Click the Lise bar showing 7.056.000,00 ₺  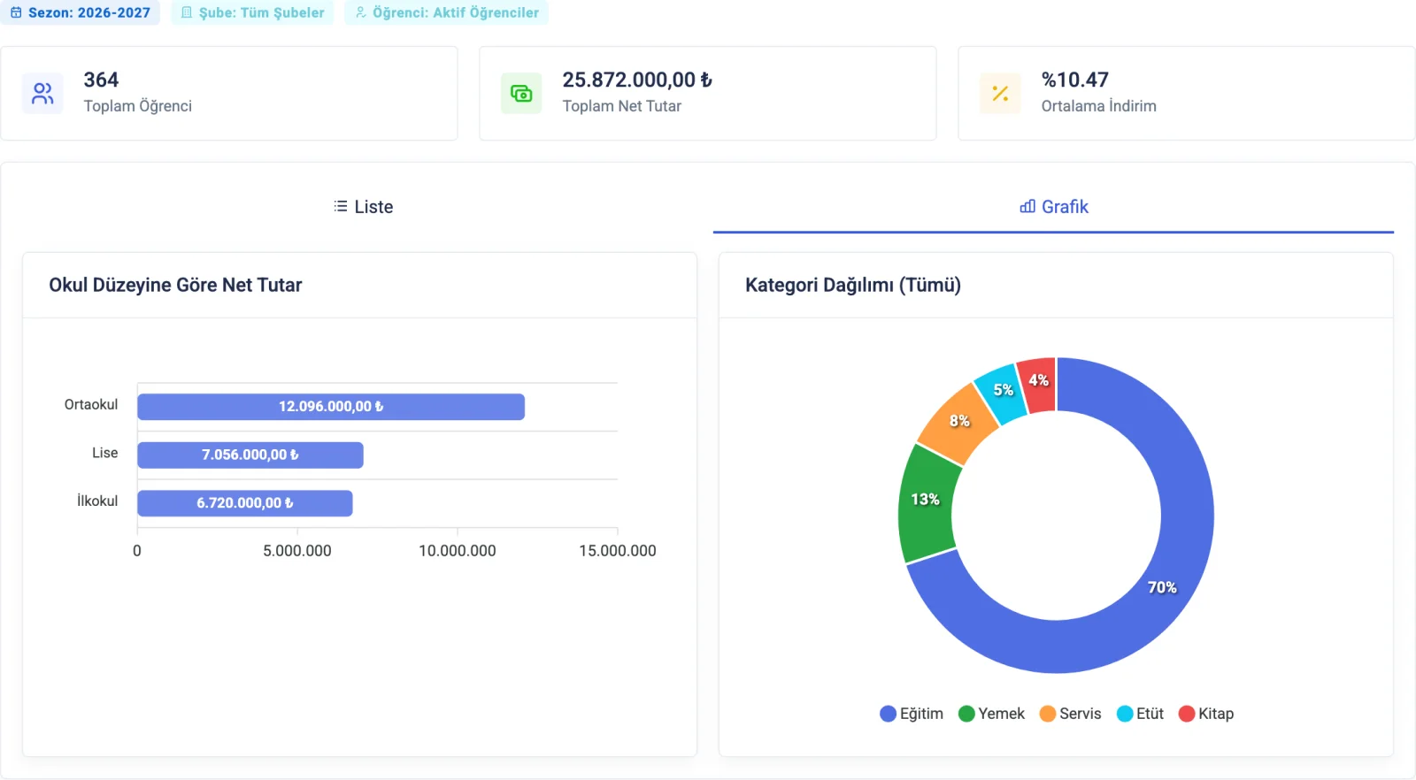[250, 455]
